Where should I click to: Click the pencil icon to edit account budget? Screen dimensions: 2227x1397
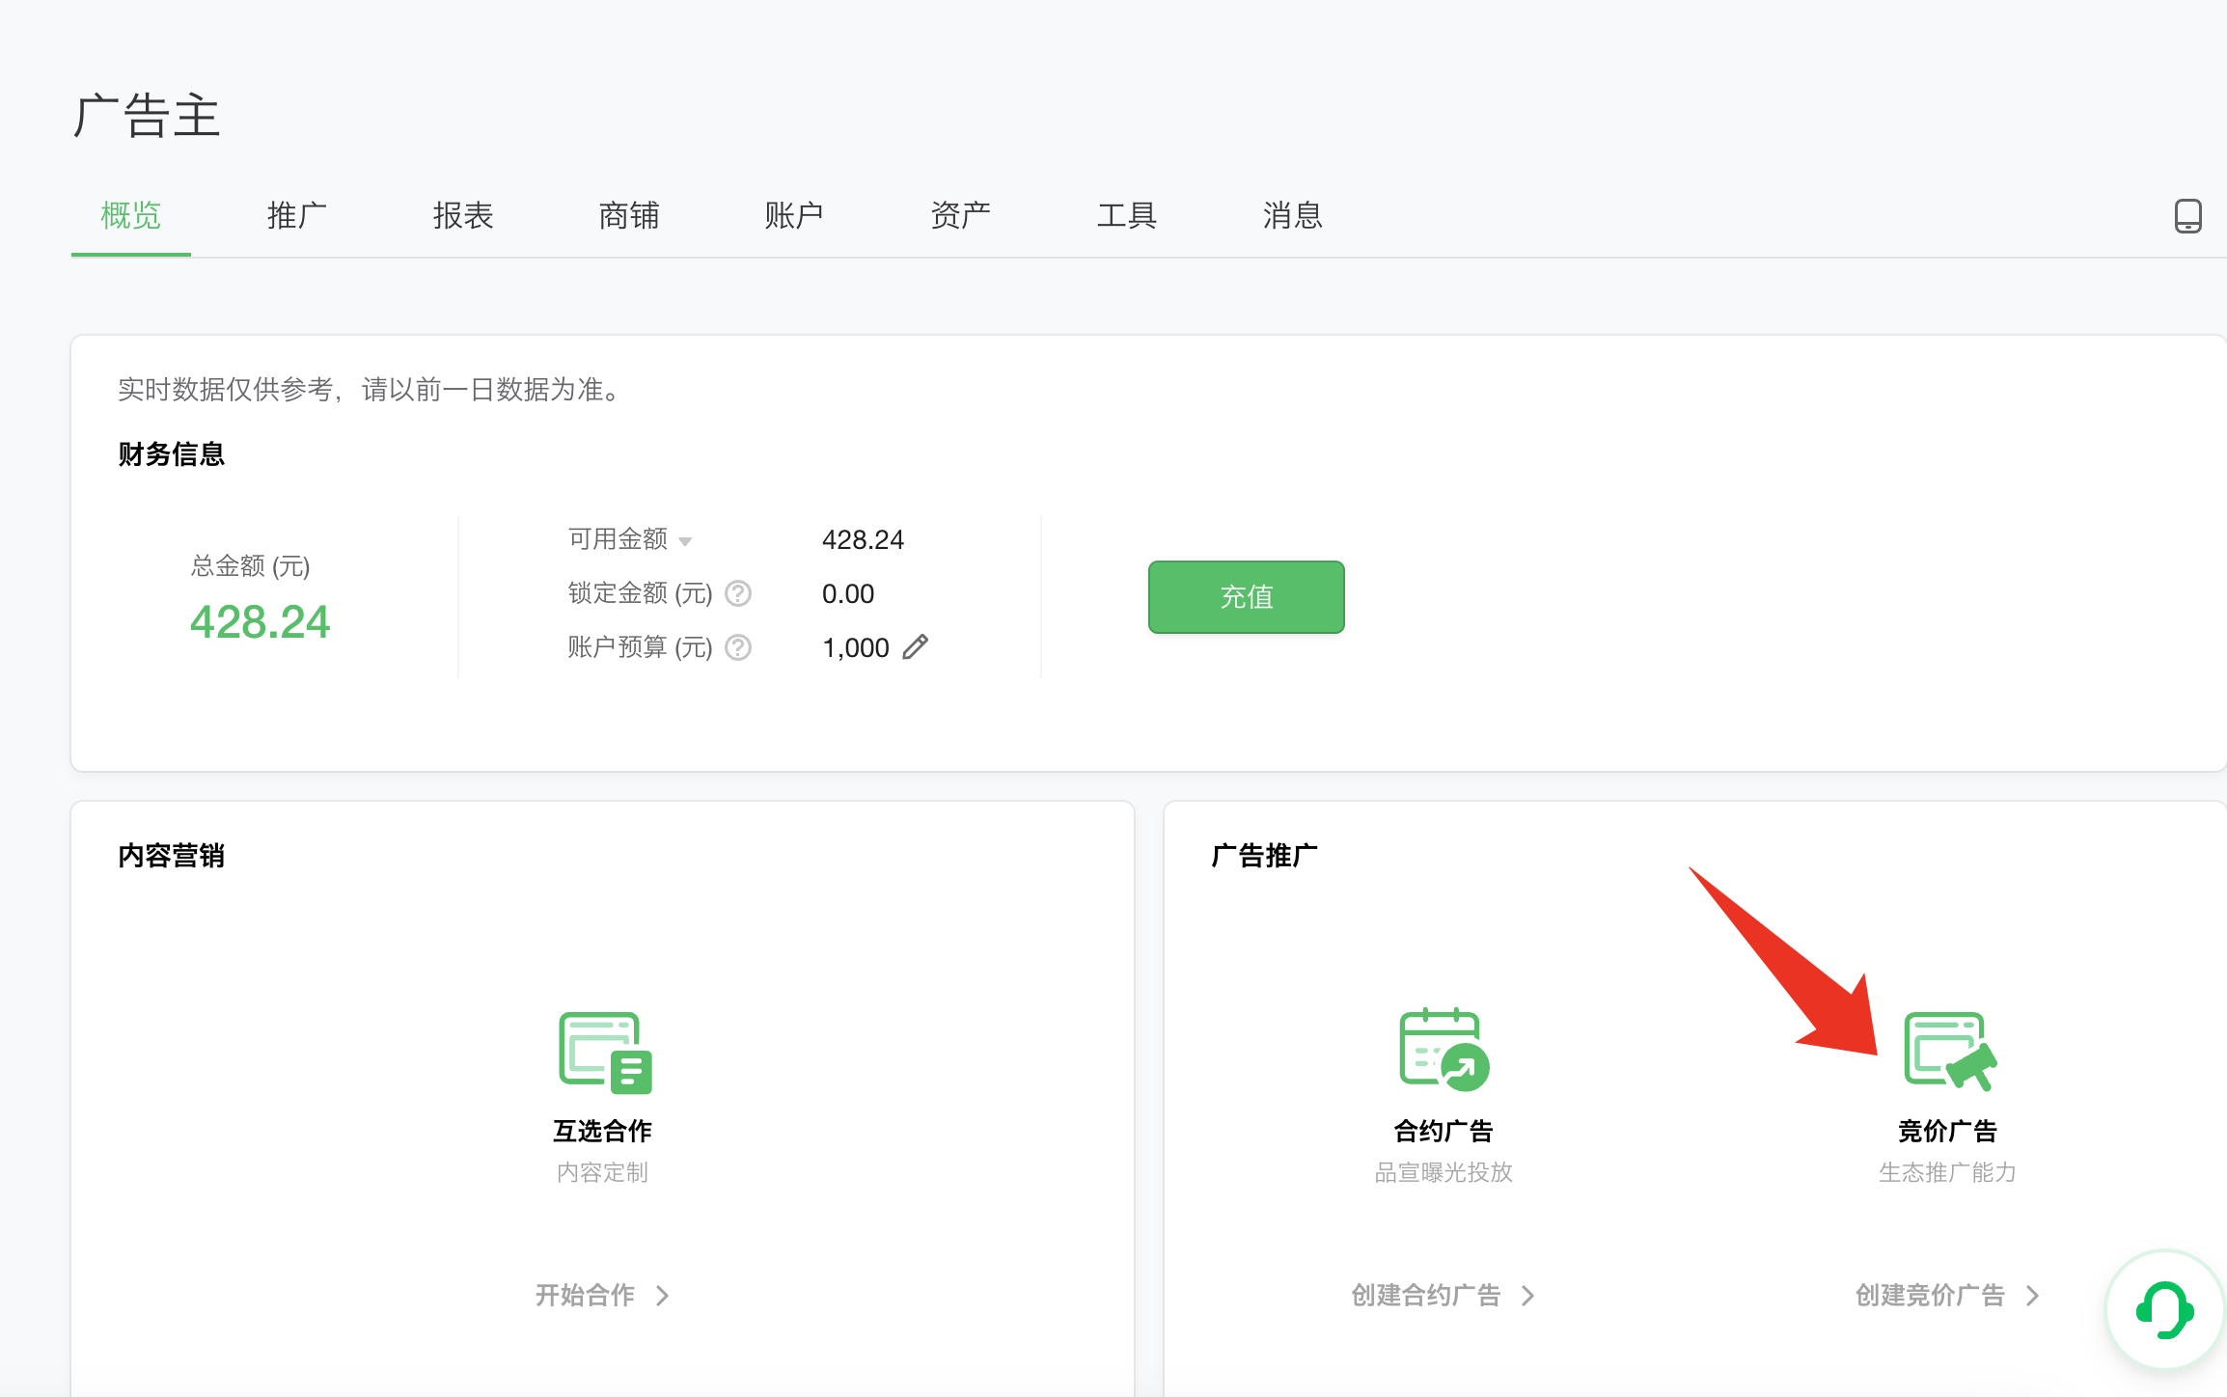coord(915,646)
